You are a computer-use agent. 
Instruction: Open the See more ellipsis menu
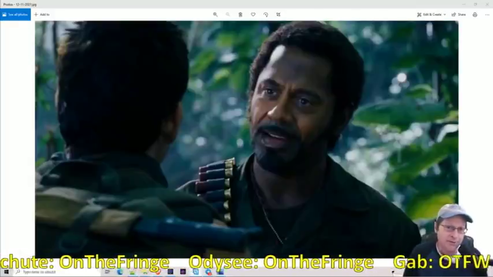coord(487,15)
